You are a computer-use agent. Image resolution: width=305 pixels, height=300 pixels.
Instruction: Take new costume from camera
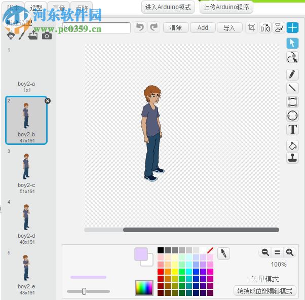tap(47, 35)
